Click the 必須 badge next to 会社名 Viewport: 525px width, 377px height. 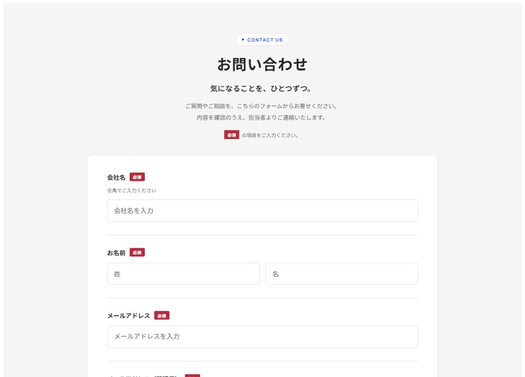point(137,177)
